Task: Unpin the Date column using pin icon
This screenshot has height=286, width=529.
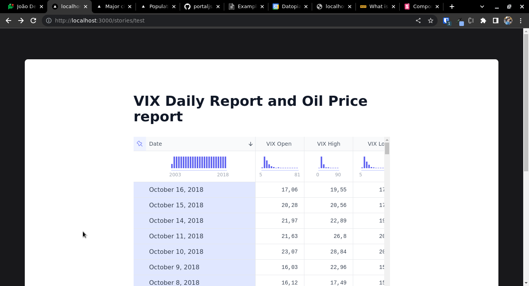Action: 140,144
